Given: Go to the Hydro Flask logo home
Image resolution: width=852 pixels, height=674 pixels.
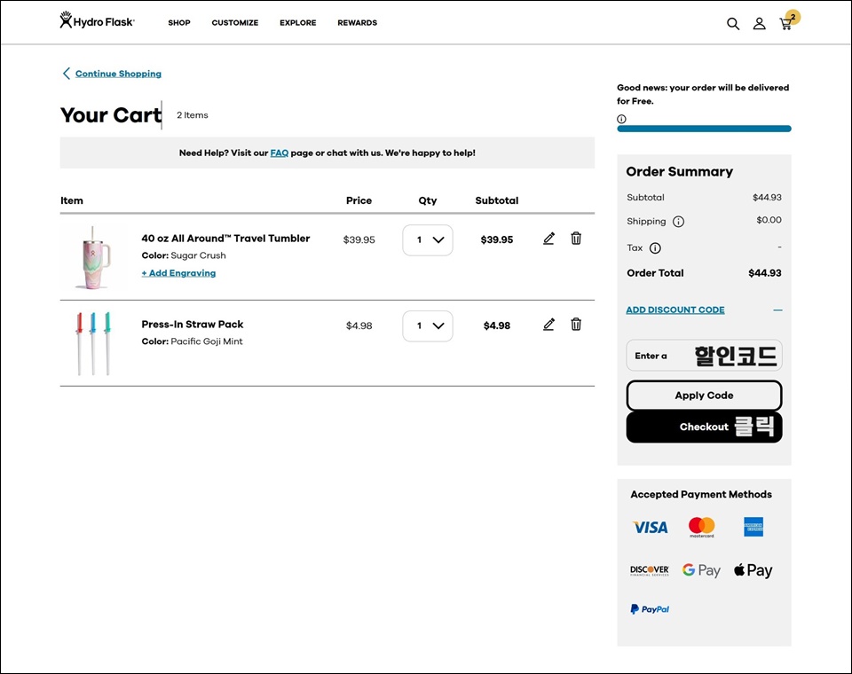Looking at the screenshot, I should 98,20.
